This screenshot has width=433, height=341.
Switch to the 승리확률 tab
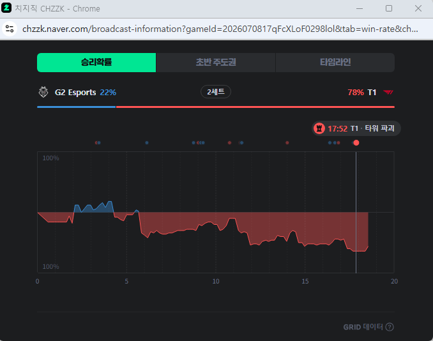pos(96,63)
